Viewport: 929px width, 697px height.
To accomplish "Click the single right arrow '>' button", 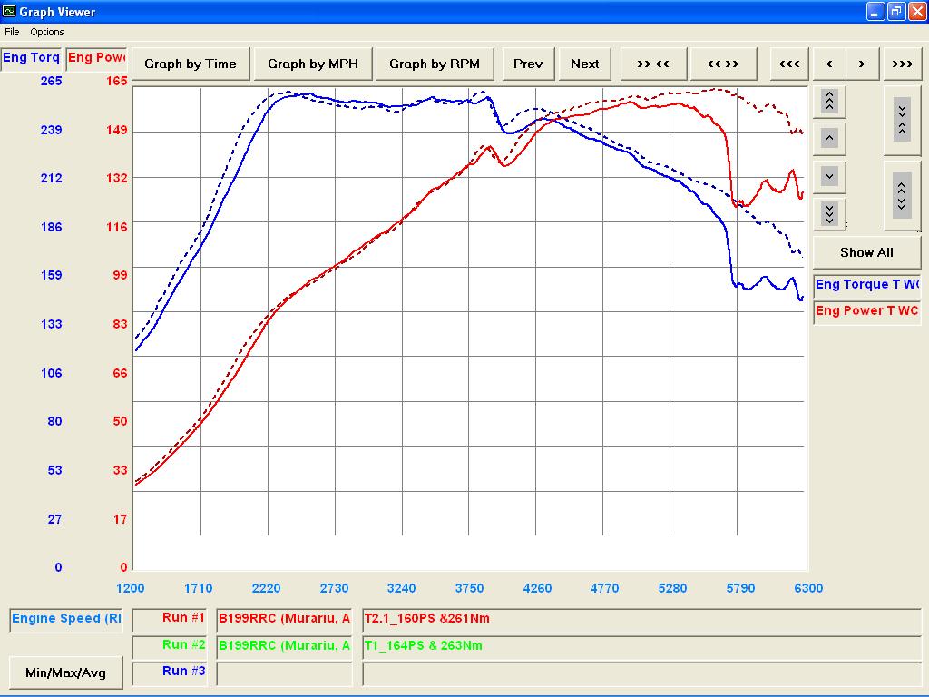I will coord(862,64).
